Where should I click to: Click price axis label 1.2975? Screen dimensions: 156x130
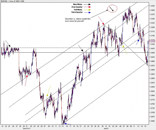pos(152,66)
